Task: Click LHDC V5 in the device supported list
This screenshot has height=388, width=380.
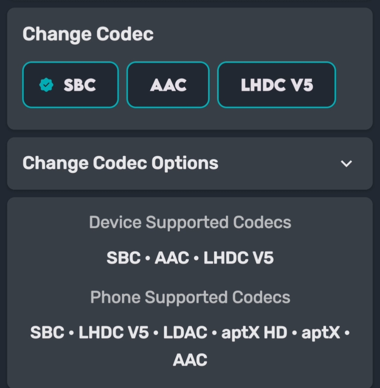Action: [x=239, y=258]
